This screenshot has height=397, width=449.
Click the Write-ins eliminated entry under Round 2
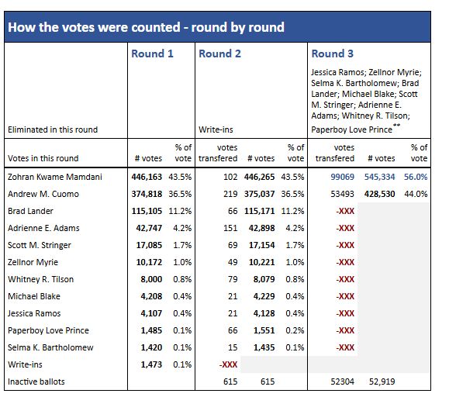tap(216, 129)
